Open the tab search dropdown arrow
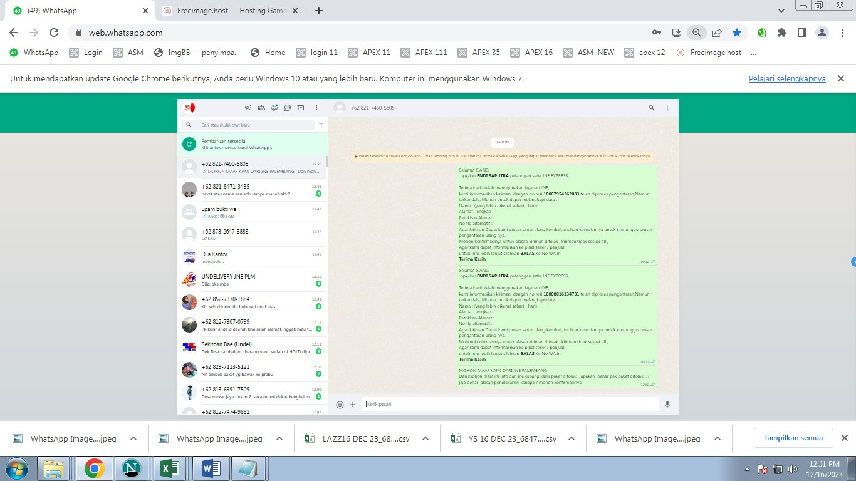856x481 pixels. pyautogui.click(x=781, y=11)
